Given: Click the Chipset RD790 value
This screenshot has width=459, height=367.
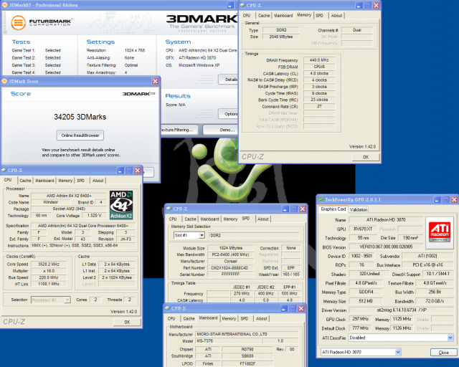Looking at the screenshot, I should (x=247, y=349).
